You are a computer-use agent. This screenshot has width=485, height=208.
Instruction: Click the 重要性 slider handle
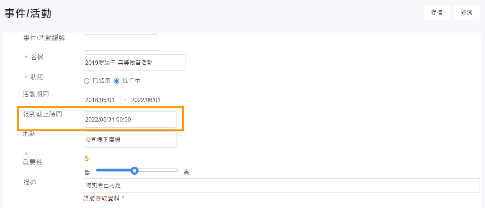click(x=135, y=170)
